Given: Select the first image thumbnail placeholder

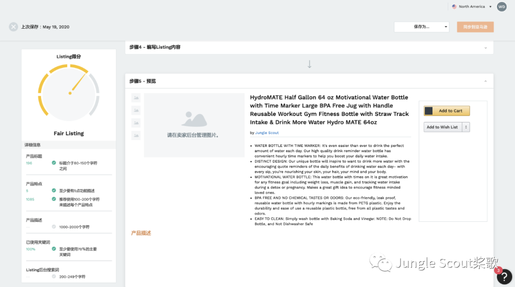Looking at the screenshot, I should point(136,98).
